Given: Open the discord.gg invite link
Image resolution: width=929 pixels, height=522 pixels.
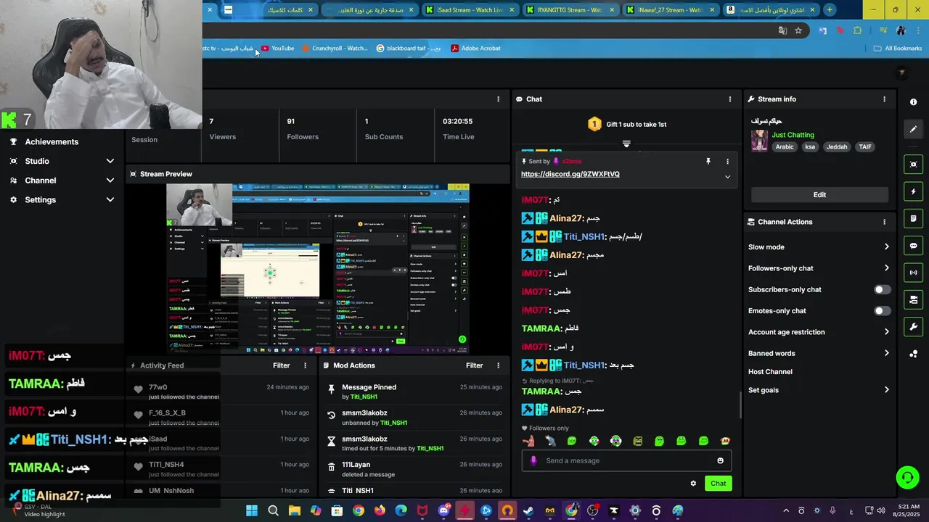Looking at the screenshot, I should pos(570,174).
